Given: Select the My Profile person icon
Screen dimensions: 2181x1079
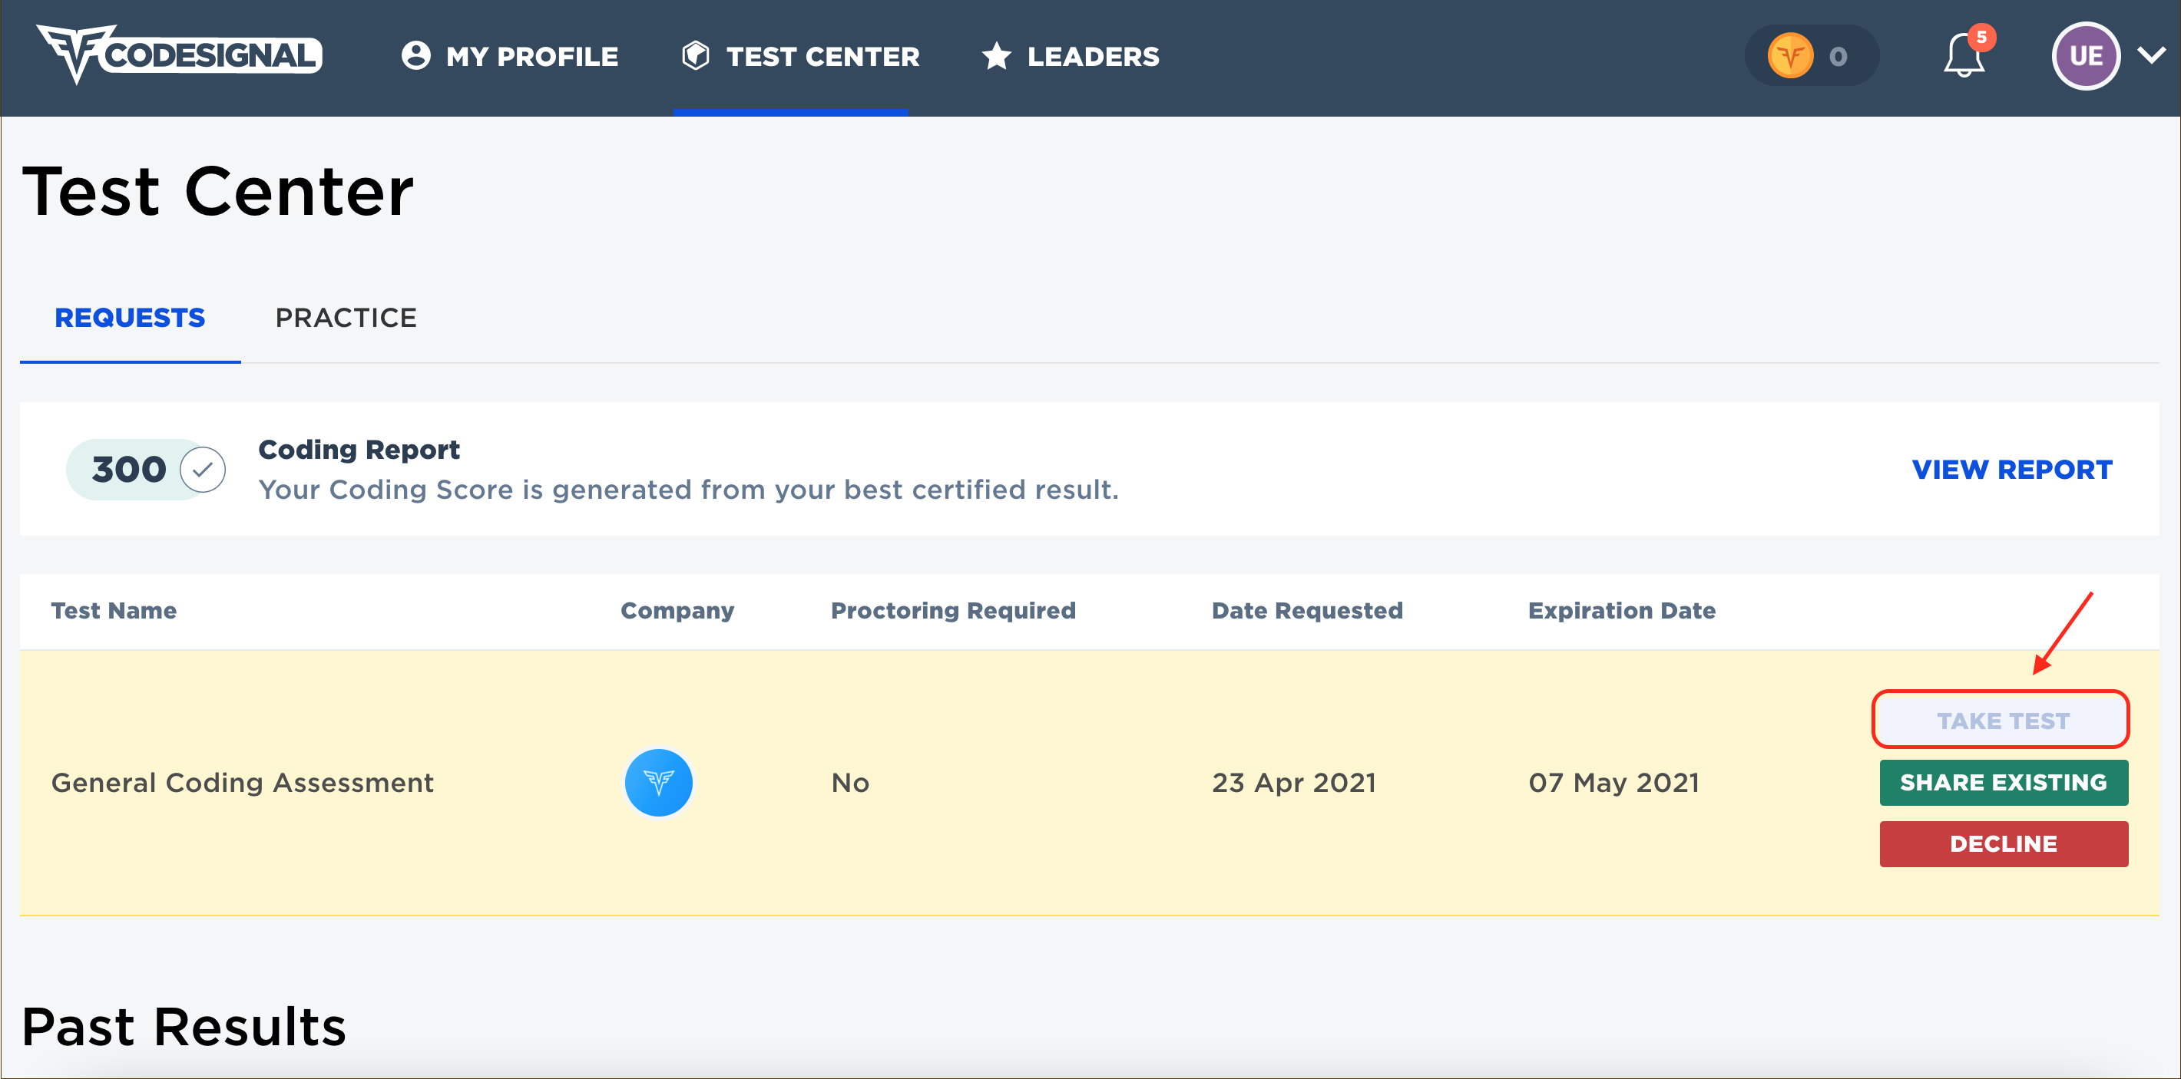Looking at the screenshot, I should coord(415,55).
